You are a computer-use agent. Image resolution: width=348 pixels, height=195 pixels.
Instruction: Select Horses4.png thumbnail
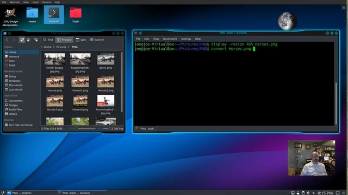80,101
